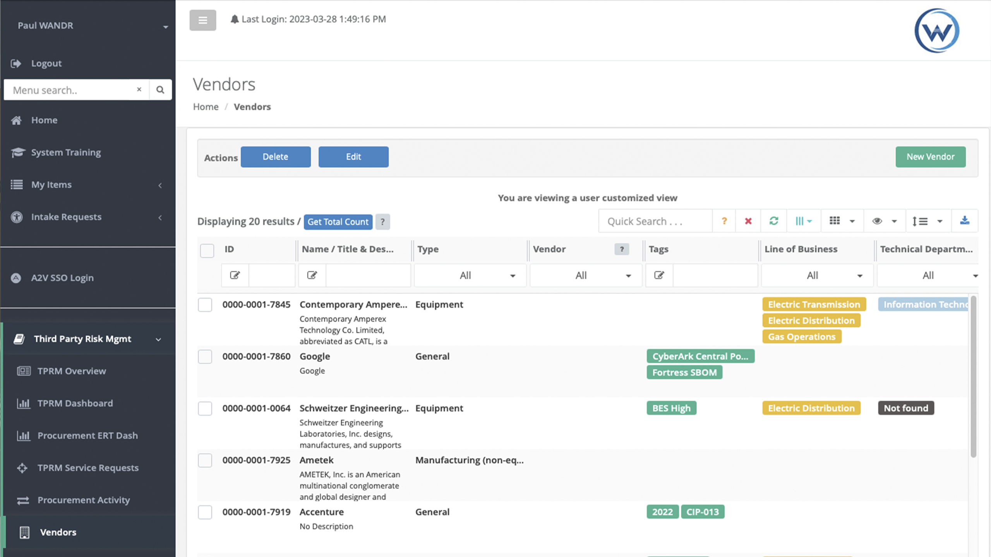Open the ID column filter editor icon
Image resolution: width=991 pixels, height=557 pixels.
pyautogui.click(x=235, y=275)
